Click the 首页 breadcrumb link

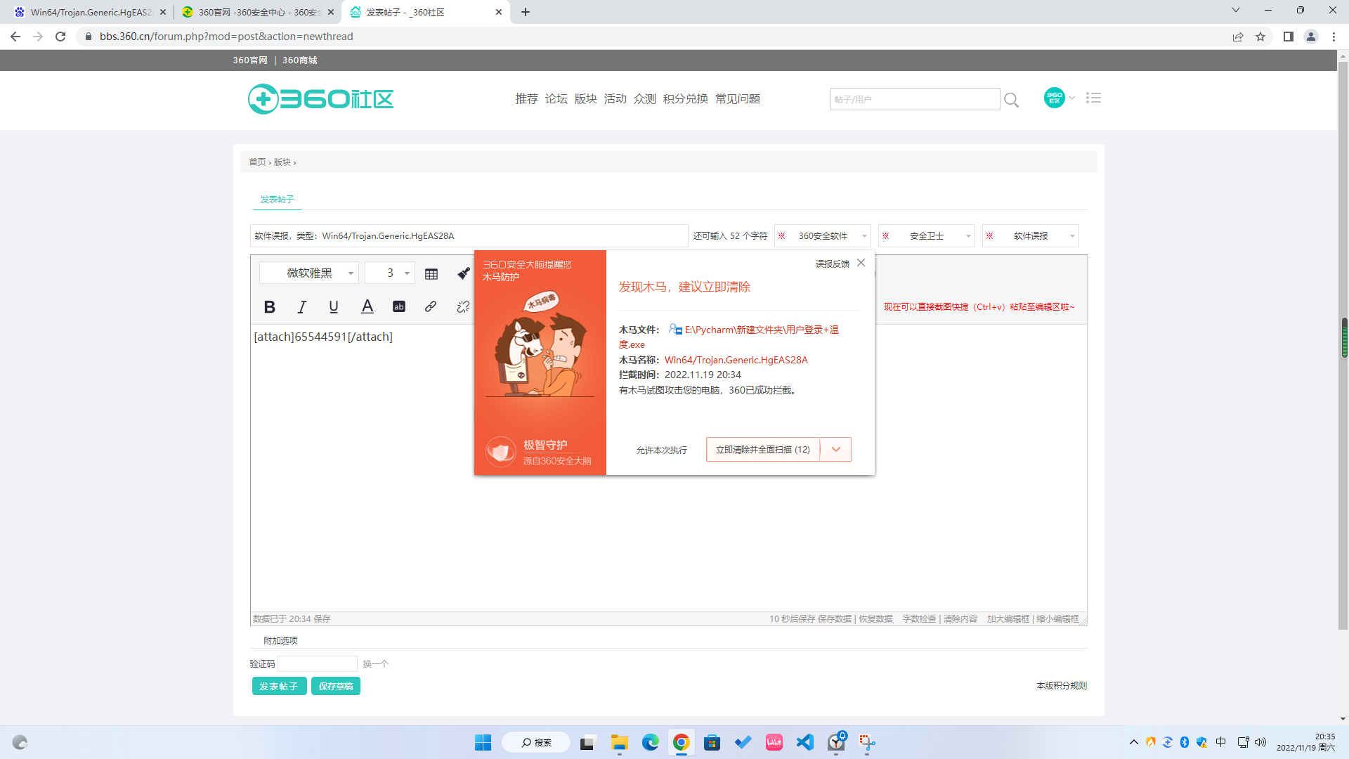[x=257, y=162]
